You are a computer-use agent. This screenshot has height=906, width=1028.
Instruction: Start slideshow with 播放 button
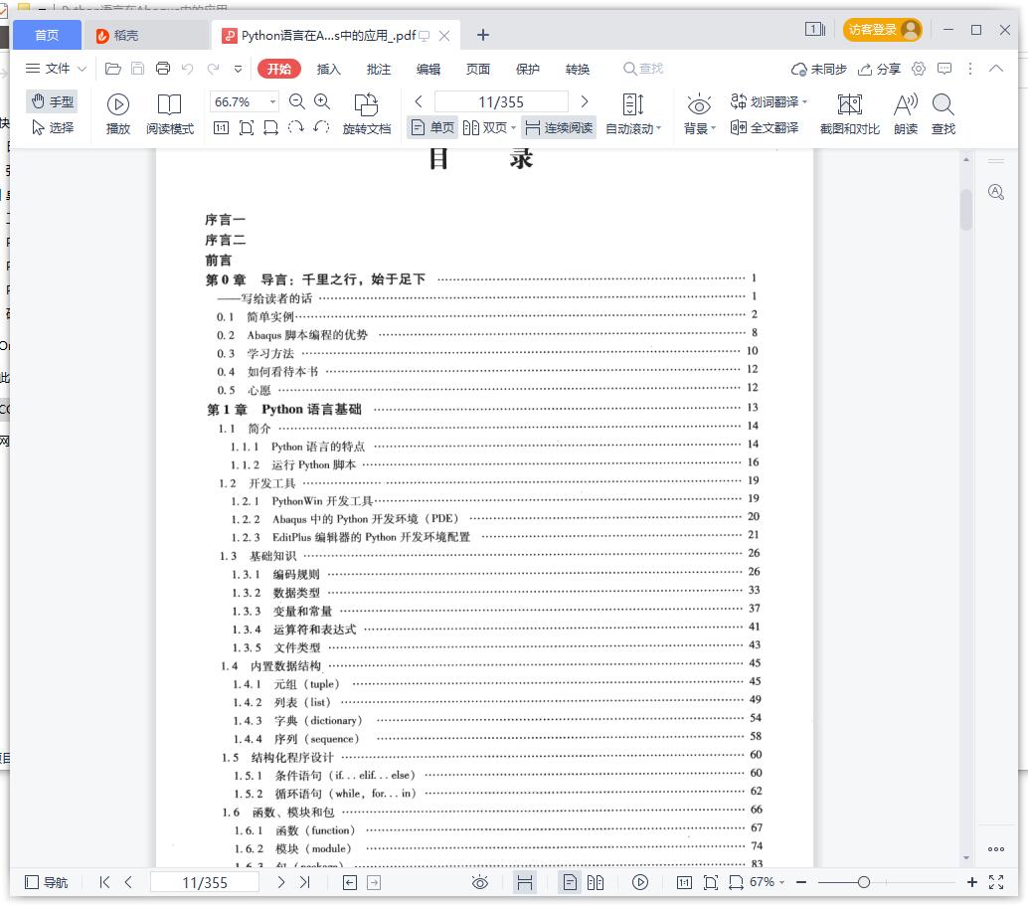tap(118, 114)
